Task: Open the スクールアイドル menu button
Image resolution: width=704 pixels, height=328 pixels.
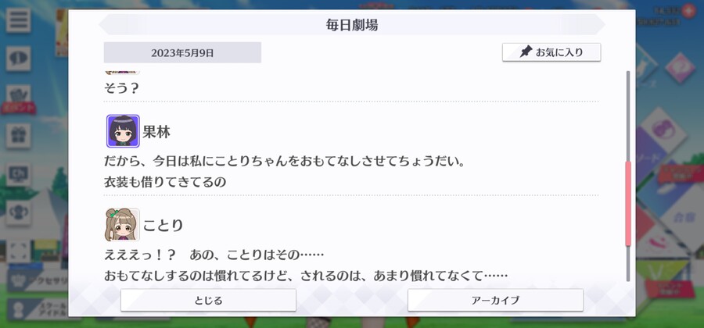Action: pyautogui.click(x=38, y=309)
